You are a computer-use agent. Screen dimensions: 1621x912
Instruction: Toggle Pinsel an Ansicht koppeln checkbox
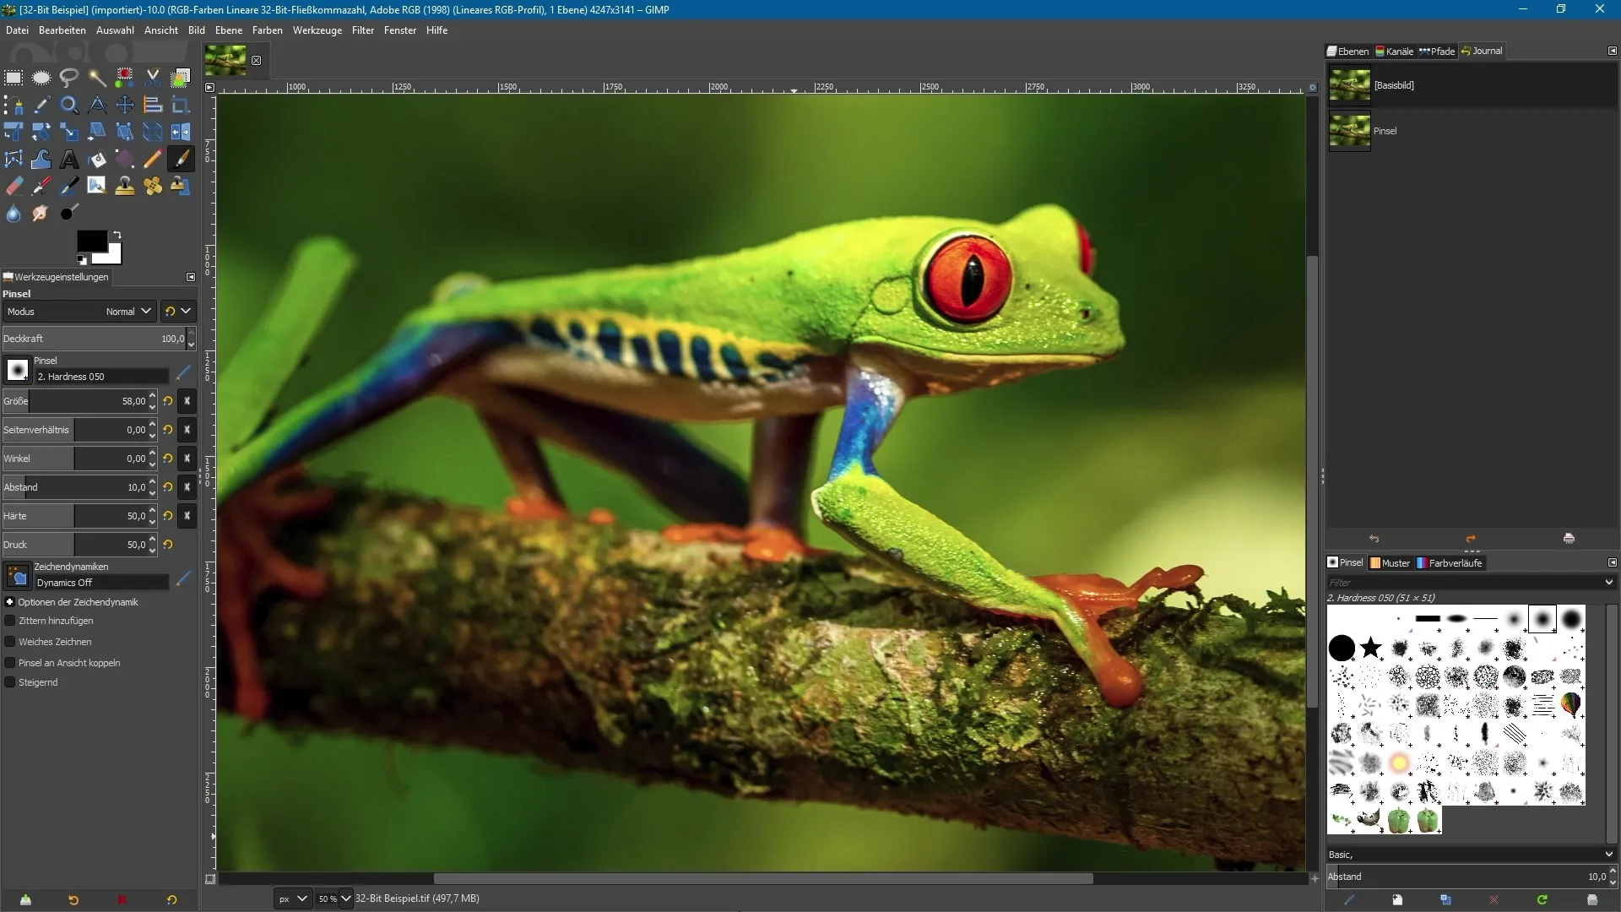point(10,663)
